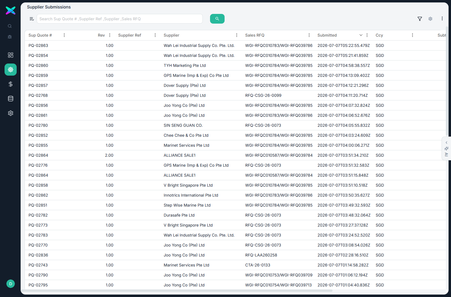
Task: Select Durasafe Pte Ltd cell
Action: [x=179, y=215]
